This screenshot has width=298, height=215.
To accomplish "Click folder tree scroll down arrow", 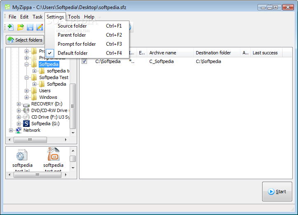I will (73, 133).
